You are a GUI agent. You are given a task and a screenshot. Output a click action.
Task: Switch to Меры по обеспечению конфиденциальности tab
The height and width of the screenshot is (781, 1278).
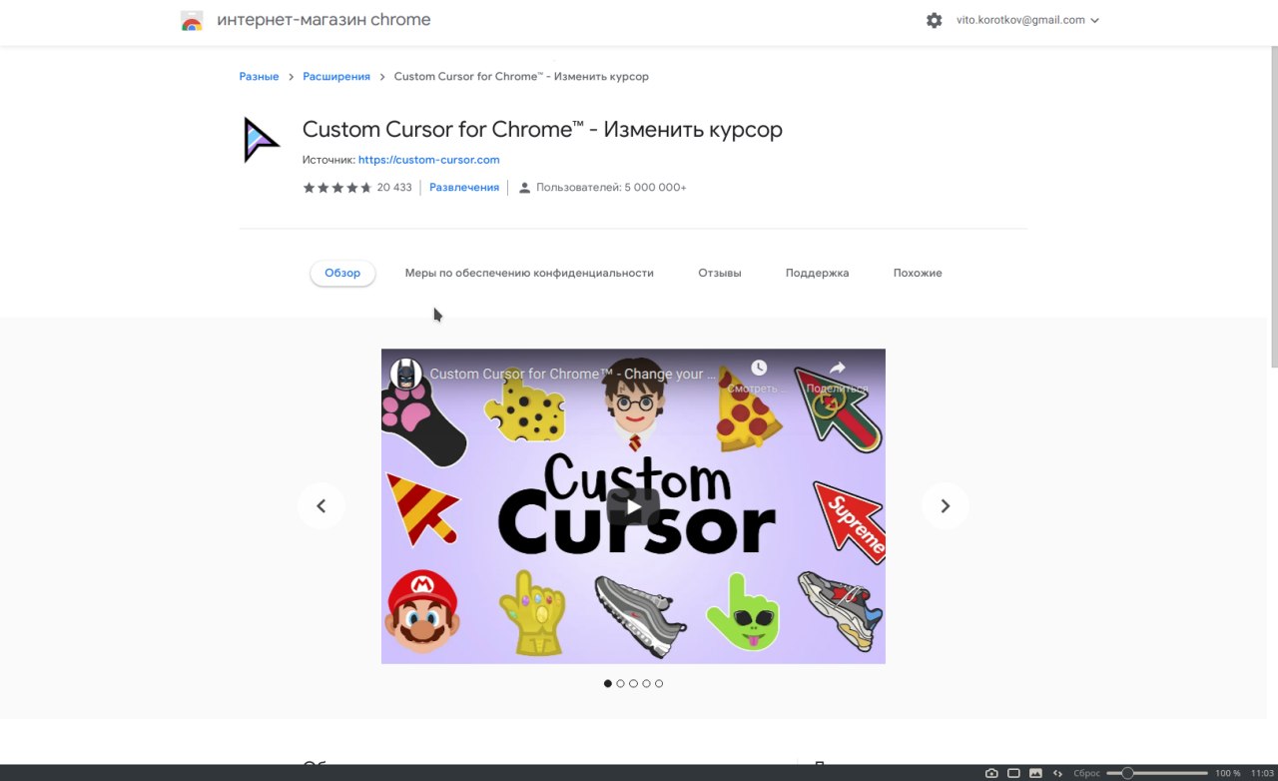pos(529,273)
